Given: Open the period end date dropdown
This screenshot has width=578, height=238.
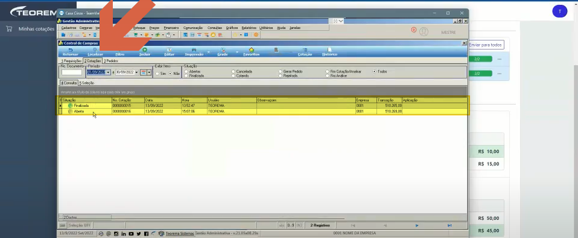Looking at the screenshot, I should (x=136, y=72).
